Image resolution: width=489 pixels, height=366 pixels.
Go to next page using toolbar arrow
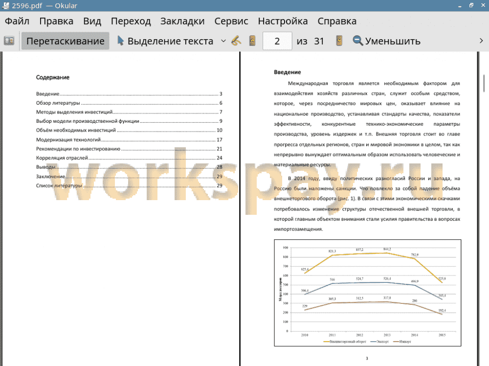[339, 41]
